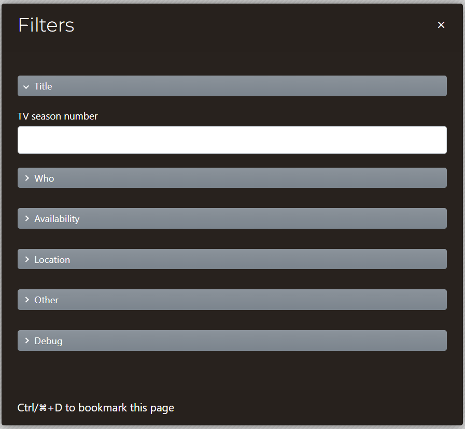Viewport: 465px width, 429px height.
Task: Expand the Who filter section
Action: click(232, 178)
